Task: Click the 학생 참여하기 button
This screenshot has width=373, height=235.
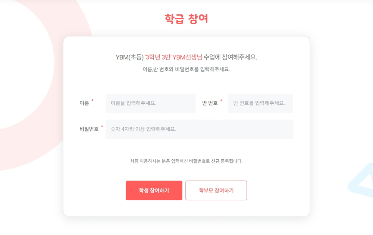Action: coord(154,191)
